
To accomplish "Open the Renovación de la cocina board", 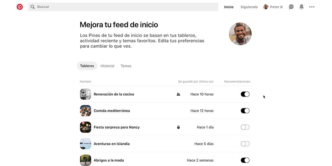I will tap(114, 94).
